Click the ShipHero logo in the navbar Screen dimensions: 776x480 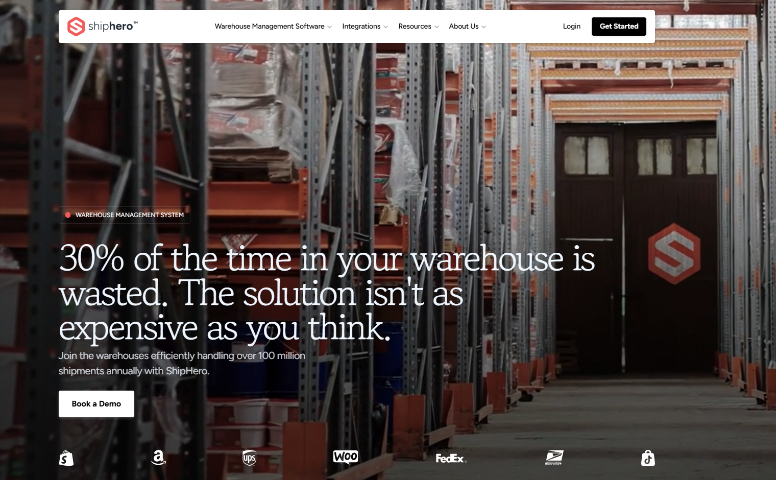(103, 27)
